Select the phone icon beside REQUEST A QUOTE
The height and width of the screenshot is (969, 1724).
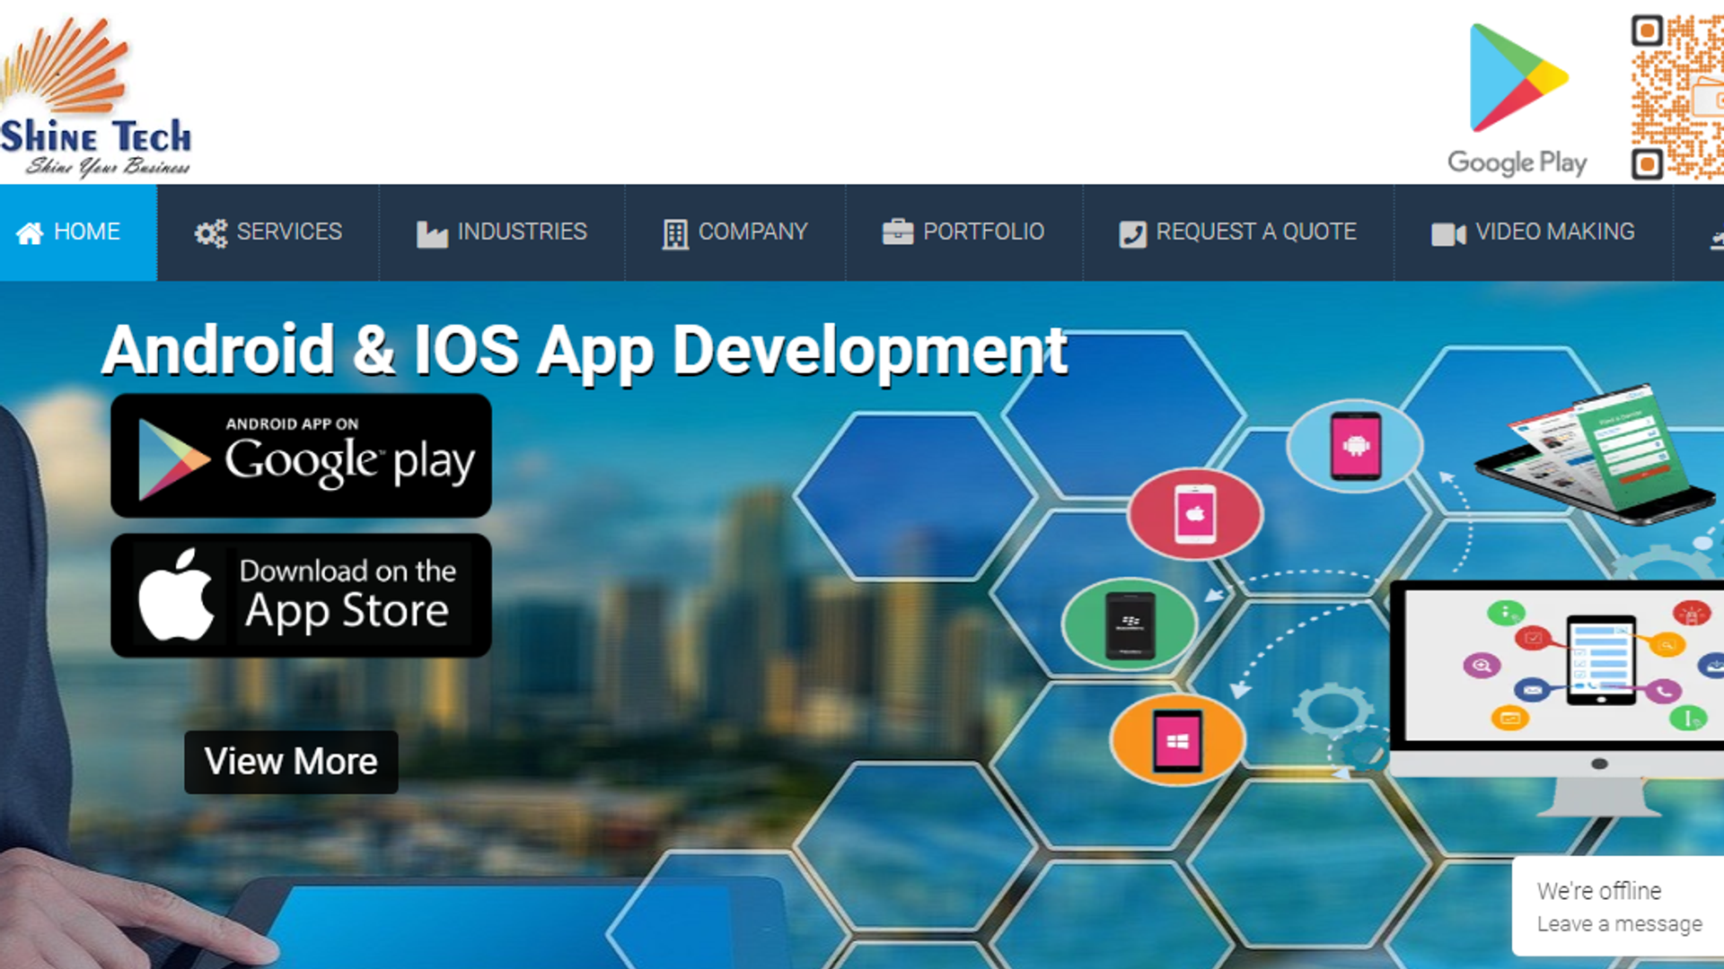[1132, 234]
